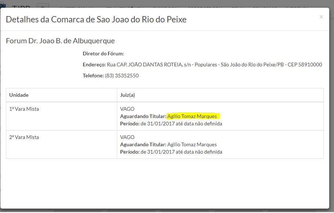Click the 'Forum Dr. Joao B. de Albuquerque' heading
The width and height of the screenshot is (334, 213).
60,41
